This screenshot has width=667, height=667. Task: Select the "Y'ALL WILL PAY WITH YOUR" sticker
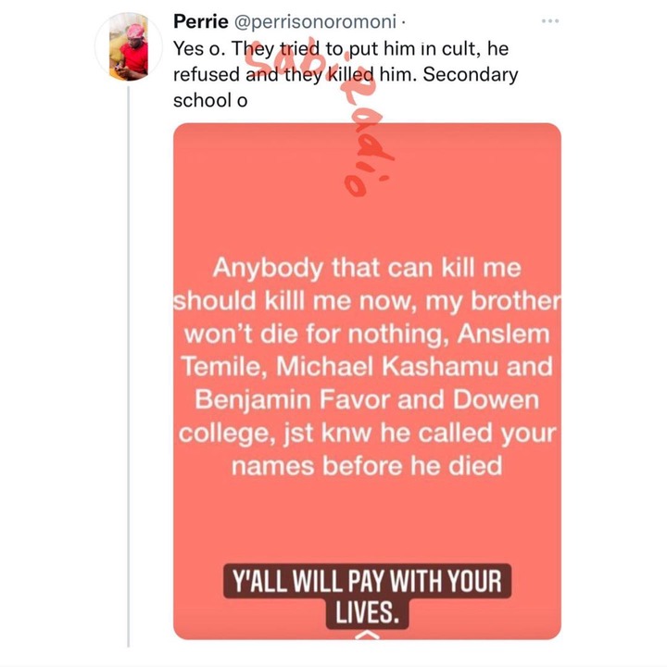[x=367, y=581]
